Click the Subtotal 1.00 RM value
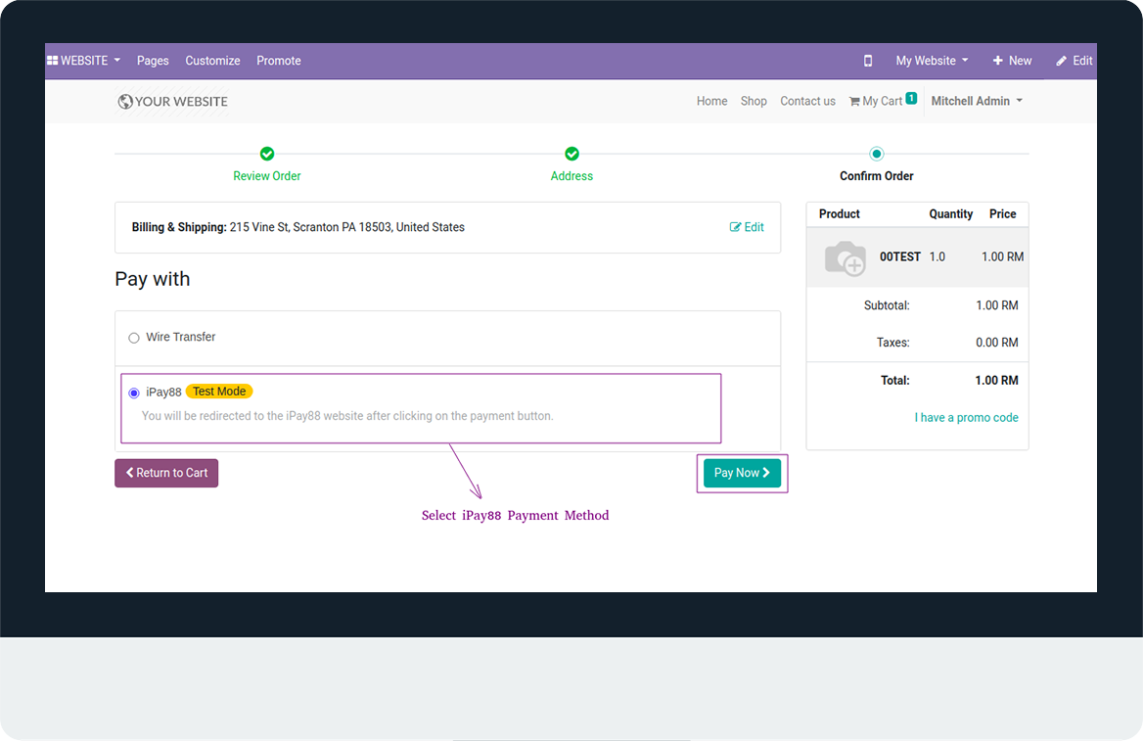1143x741 pixels. [x=997, y=305]
